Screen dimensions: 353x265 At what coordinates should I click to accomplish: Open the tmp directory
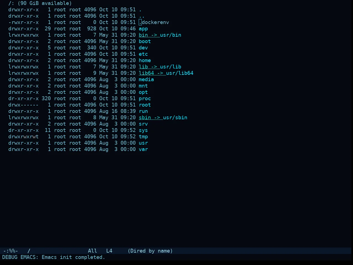pyautogui.click(x=143, y=137)
